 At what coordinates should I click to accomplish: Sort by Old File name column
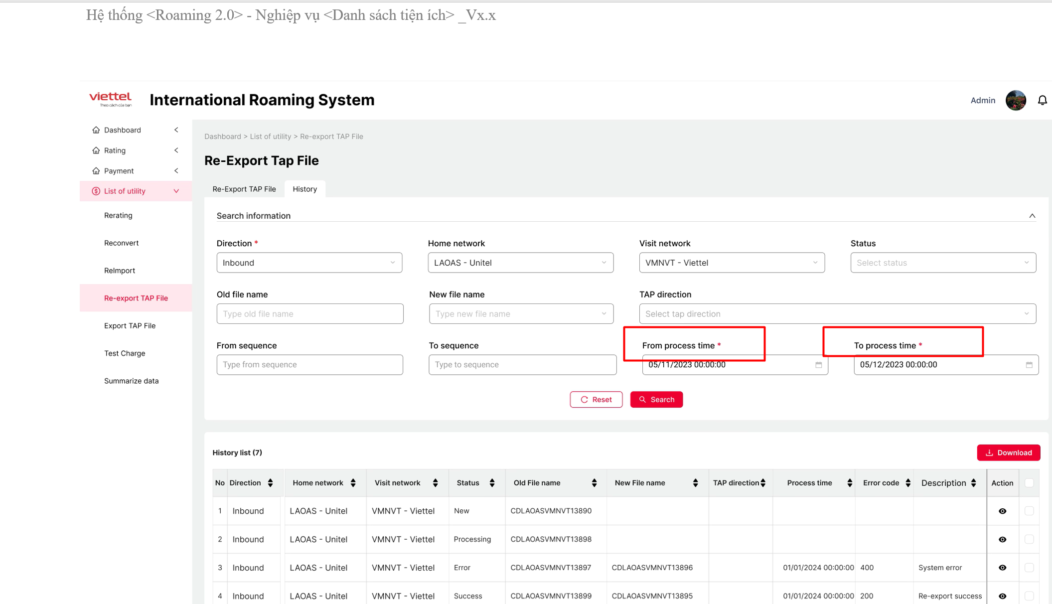pyautogui.click(x=594, y=483)
